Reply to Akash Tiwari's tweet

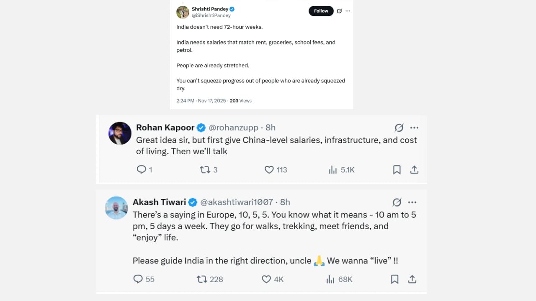point(138,279)
